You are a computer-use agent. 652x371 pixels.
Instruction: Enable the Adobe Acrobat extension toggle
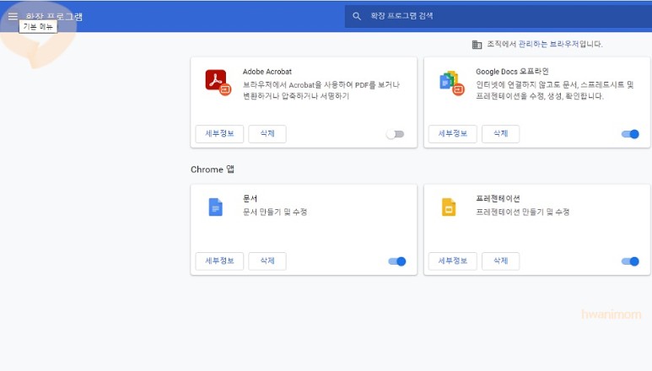[395, 134]
